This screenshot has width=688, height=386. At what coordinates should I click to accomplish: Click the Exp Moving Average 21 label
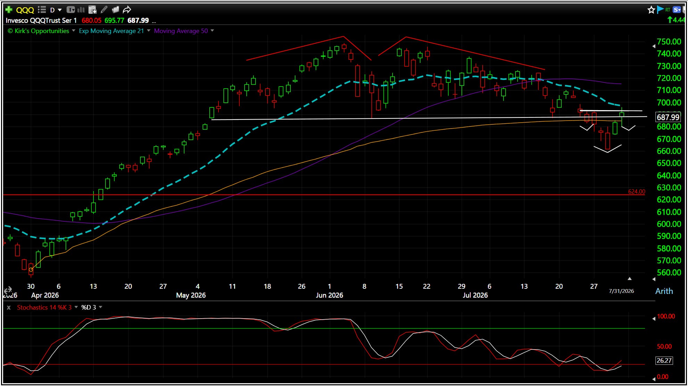[111, 31]
